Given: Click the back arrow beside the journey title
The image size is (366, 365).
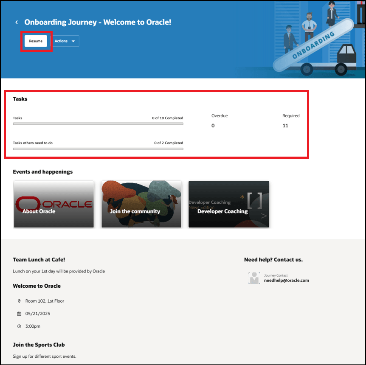Looking at the screenshot, I should tap(17, 22).
